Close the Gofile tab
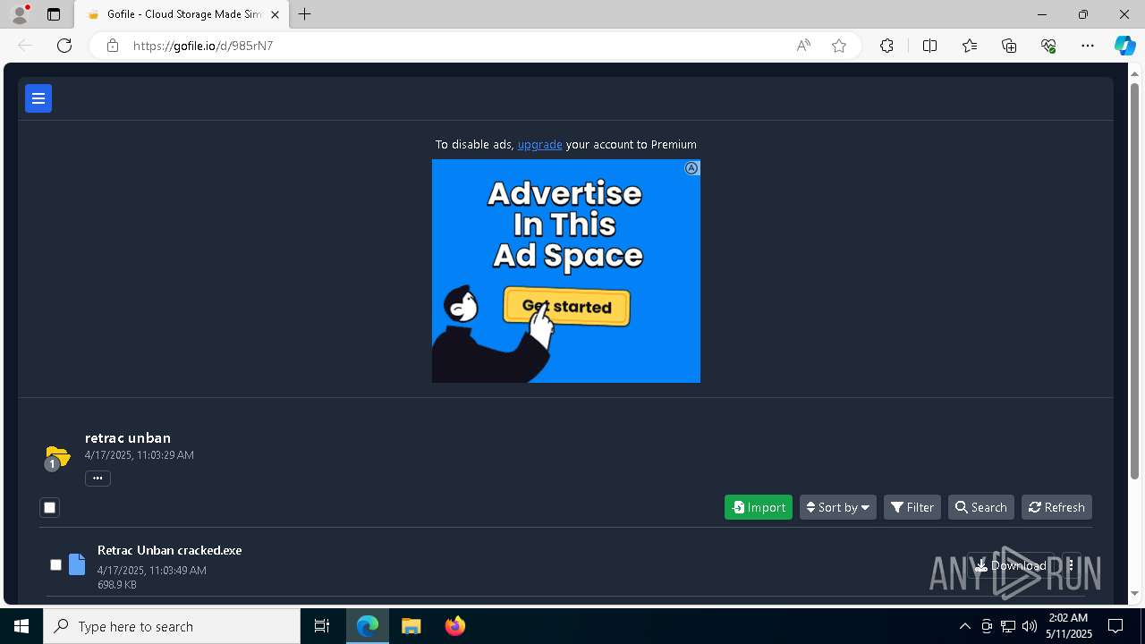 [x=275, y=14]
